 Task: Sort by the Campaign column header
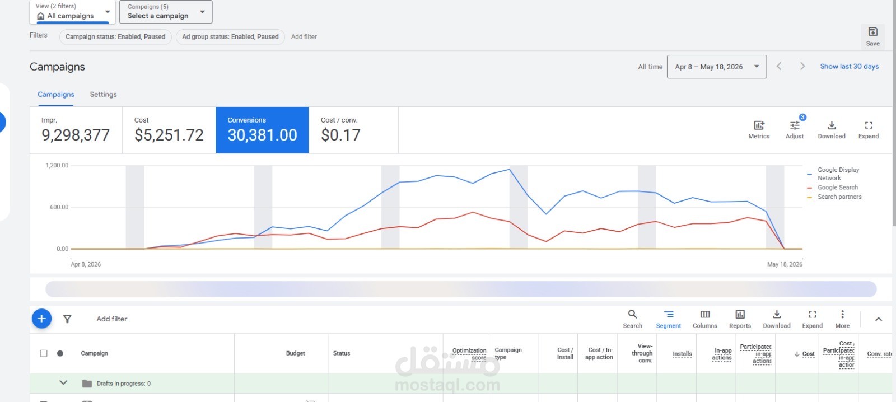(x=94, y=353)
